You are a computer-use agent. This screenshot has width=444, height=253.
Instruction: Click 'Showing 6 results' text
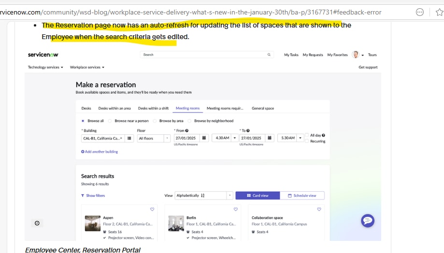click(95, 184)
